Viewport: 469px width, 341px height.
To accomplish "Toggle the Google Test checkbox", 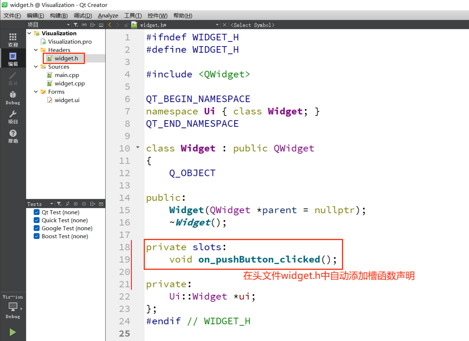I will (x=37, y=228).
